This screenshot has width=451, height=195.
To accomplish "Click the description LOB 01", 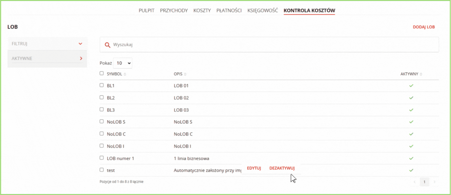I will (x=181, y=86).
